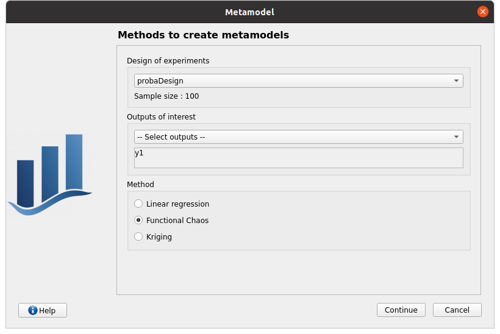The image size is (500, 334).
Task: Click the arrow on the probaDesign combo box
Action: pyautogui.click(x=456, y=80)
